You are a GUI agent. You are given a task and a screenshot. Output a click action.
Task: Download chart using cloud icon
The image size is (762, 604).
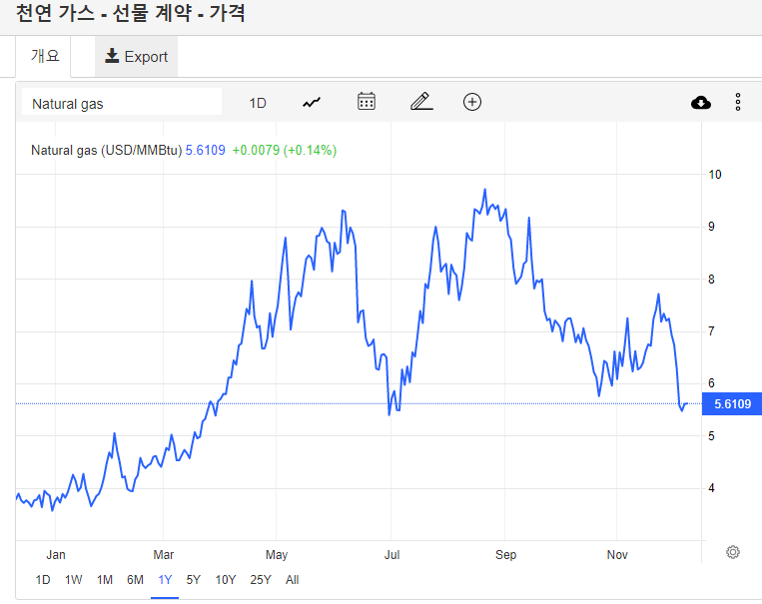(700, 103)
